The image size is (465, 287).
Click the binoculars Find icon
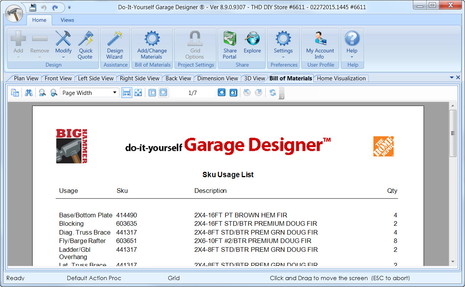tap(29, 93)
